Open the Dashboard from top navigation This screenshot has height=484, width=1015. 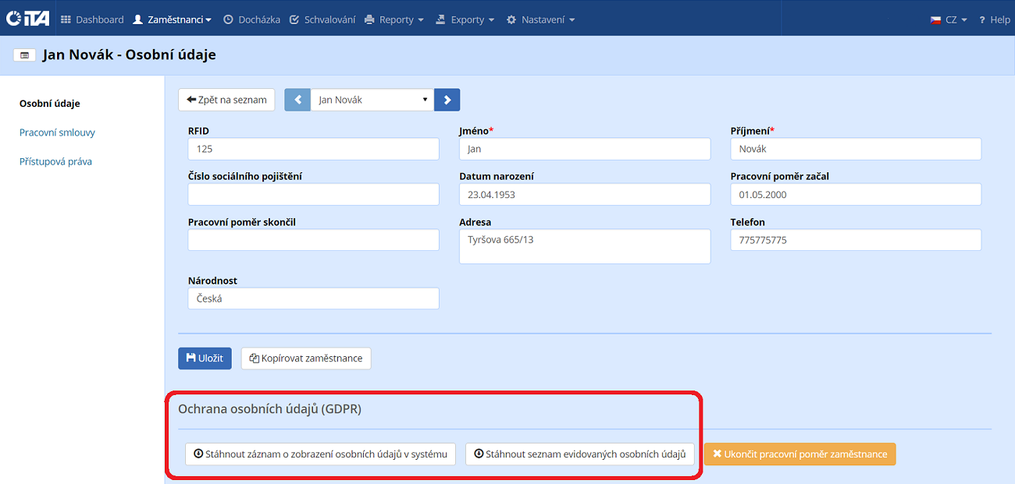(x=92, y=19)
